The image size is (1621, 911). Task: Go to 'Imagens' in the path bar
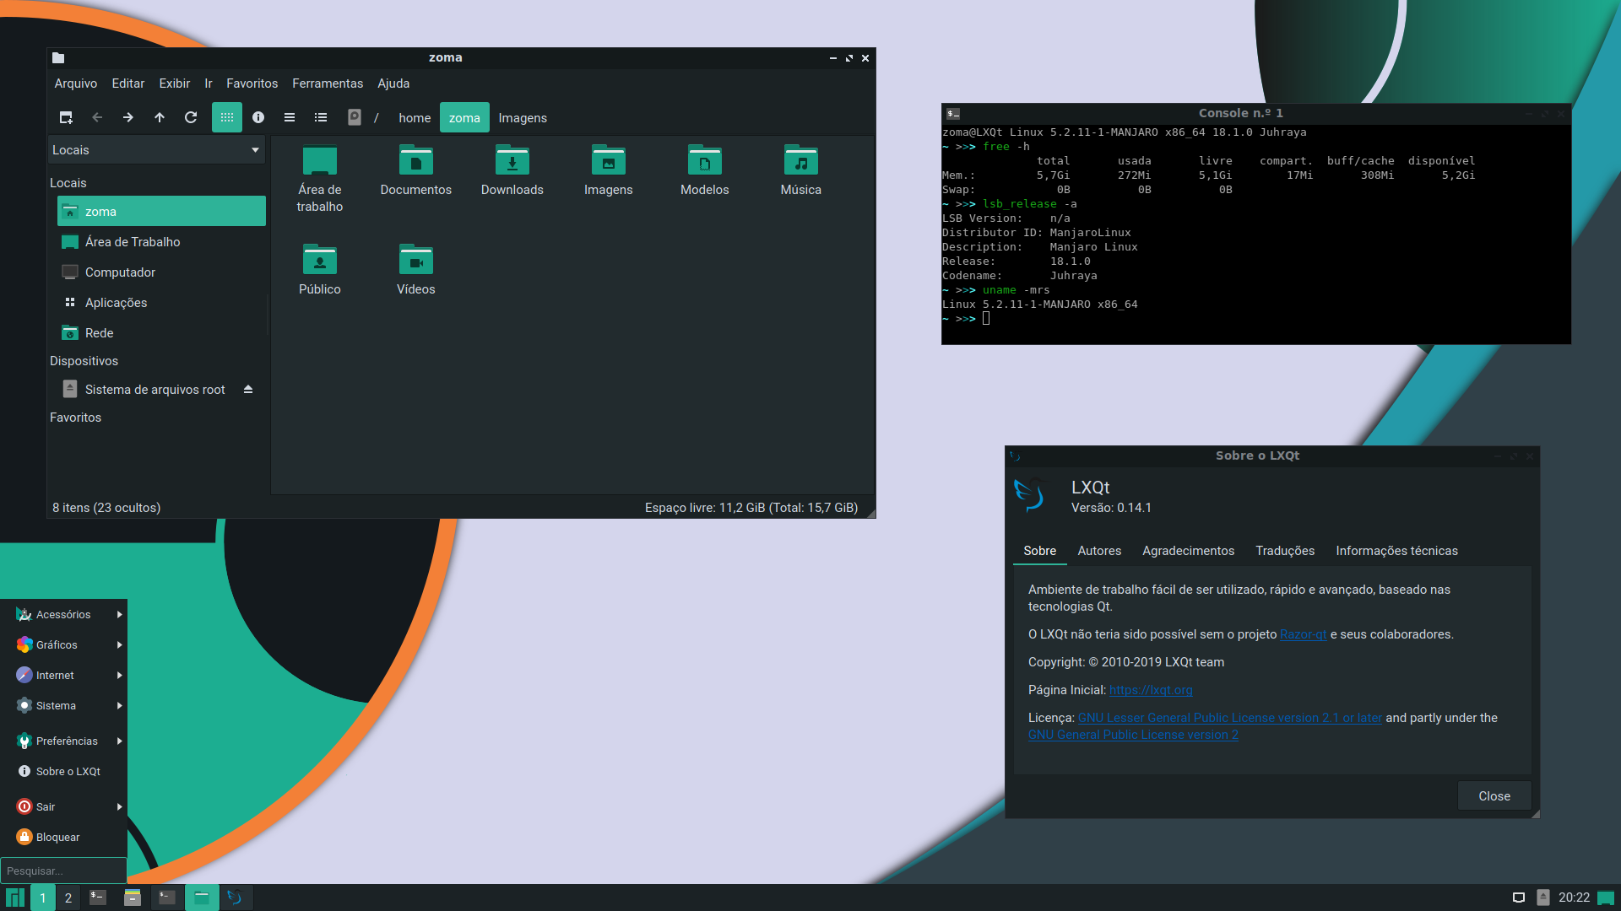click(x=523, y=118)
